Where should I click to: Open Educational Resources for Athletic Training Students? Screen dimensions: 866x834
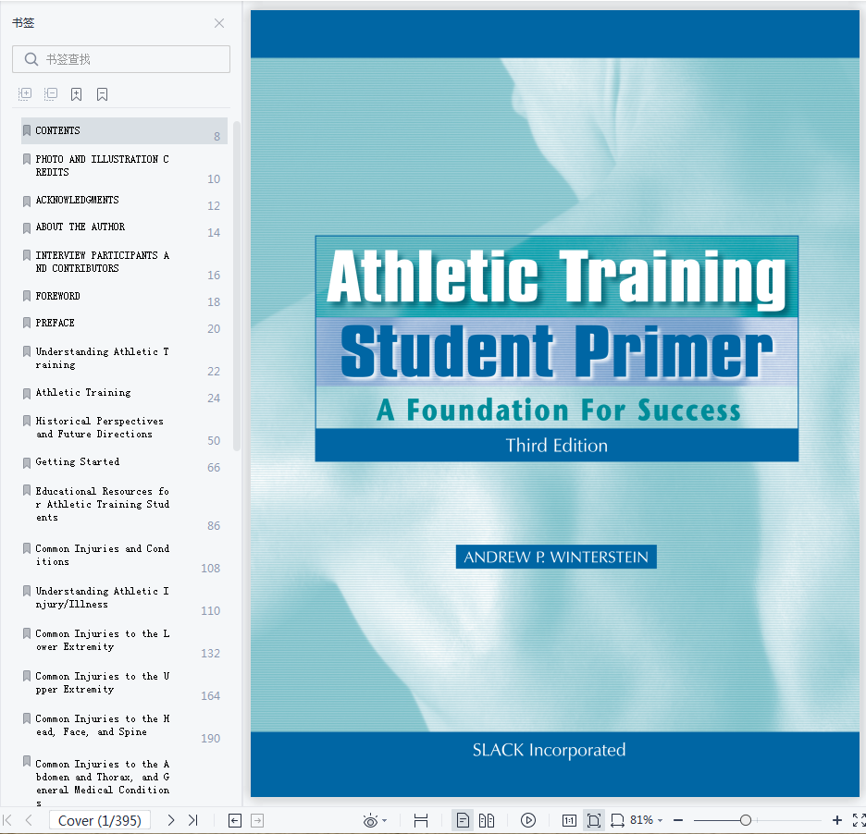pos(124,505)
